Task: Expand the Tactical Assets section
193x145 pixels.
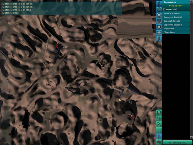Action: 176,13
